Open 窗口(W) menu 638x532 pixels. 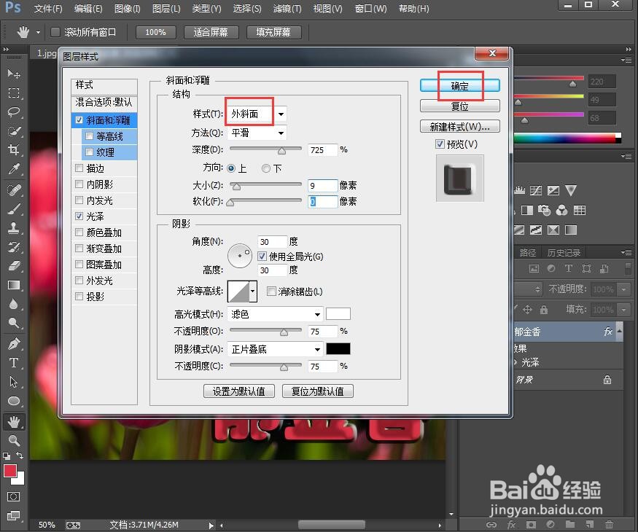370,9
